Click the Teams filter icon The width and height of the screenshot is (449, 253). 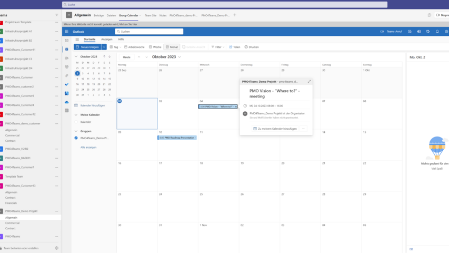57,15
